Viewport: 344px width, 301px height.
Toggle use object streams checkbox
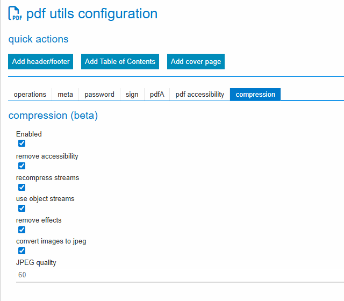point(22,208)
